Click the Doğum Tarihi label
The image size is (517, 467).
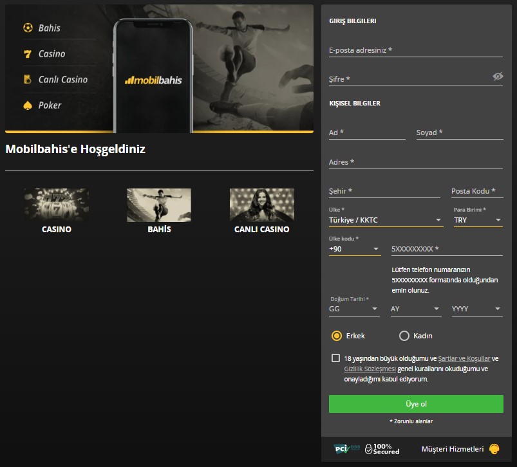pyautogui.click(x=350, y=299)
